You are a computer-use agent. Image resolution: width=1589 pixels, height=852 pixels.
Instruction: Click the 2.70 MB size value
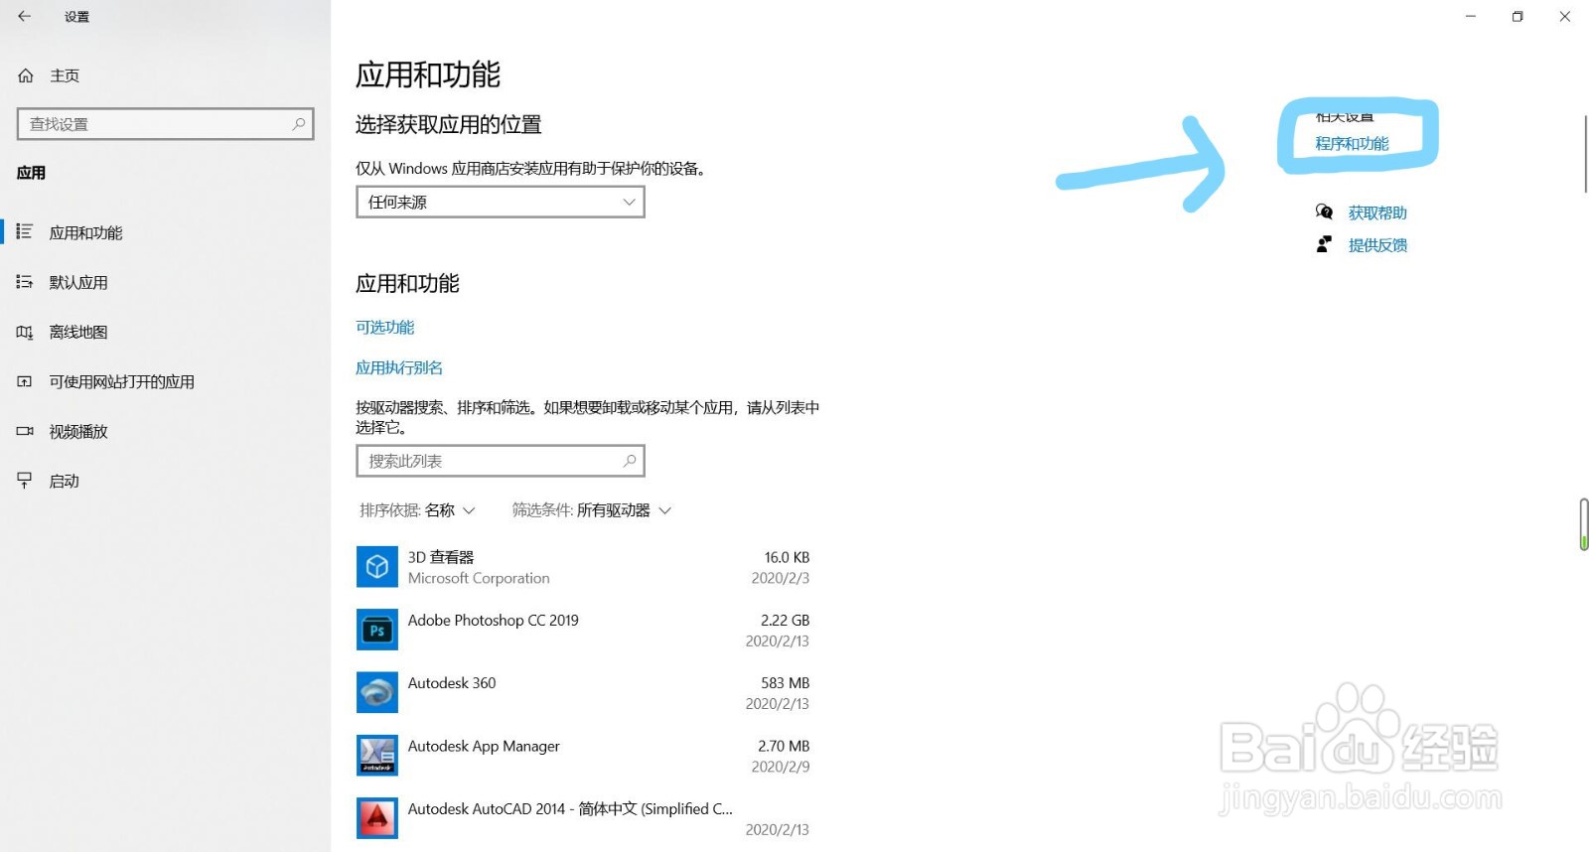pyautogui.click(x=784, y=746)
